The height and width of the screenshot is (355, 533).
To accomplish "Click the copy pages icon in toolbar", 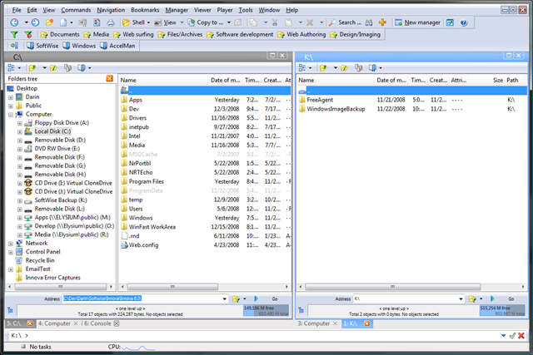I will point(253,22).
